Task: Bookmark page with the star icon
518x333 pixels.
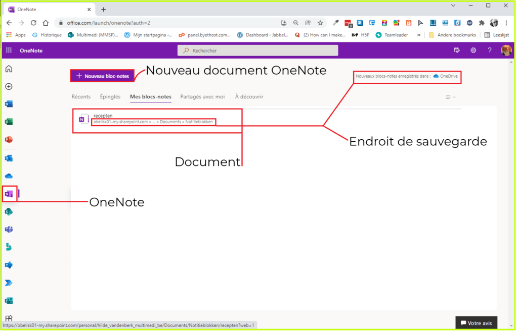Action: pos(320,23)
